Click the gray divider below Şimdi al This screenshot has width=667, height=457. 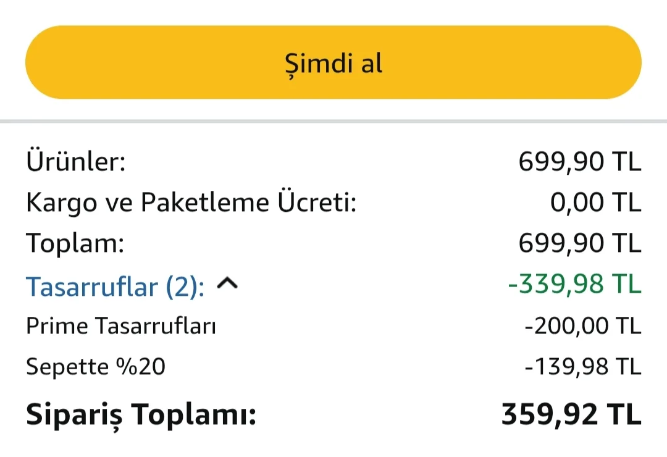tap(333, 121)
